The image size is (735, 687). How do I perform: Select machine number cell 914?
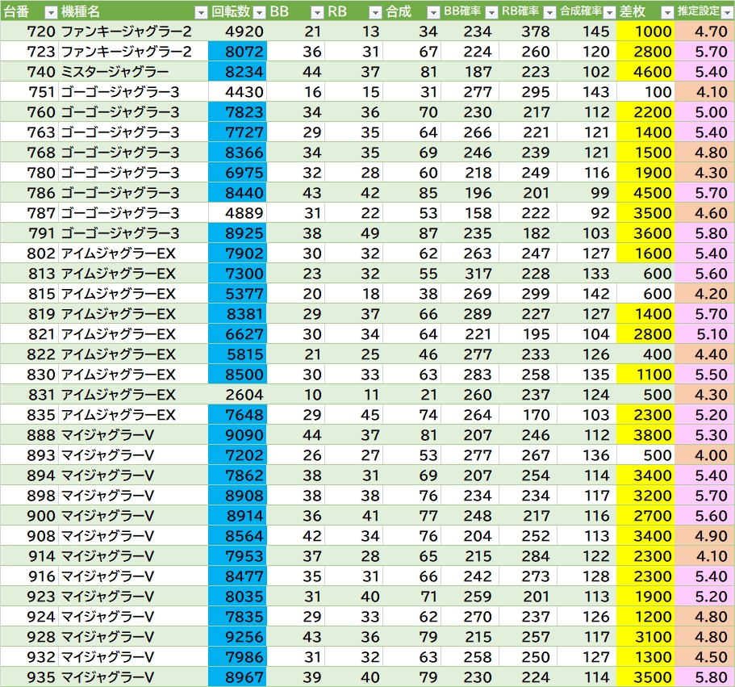click(29, 555)
